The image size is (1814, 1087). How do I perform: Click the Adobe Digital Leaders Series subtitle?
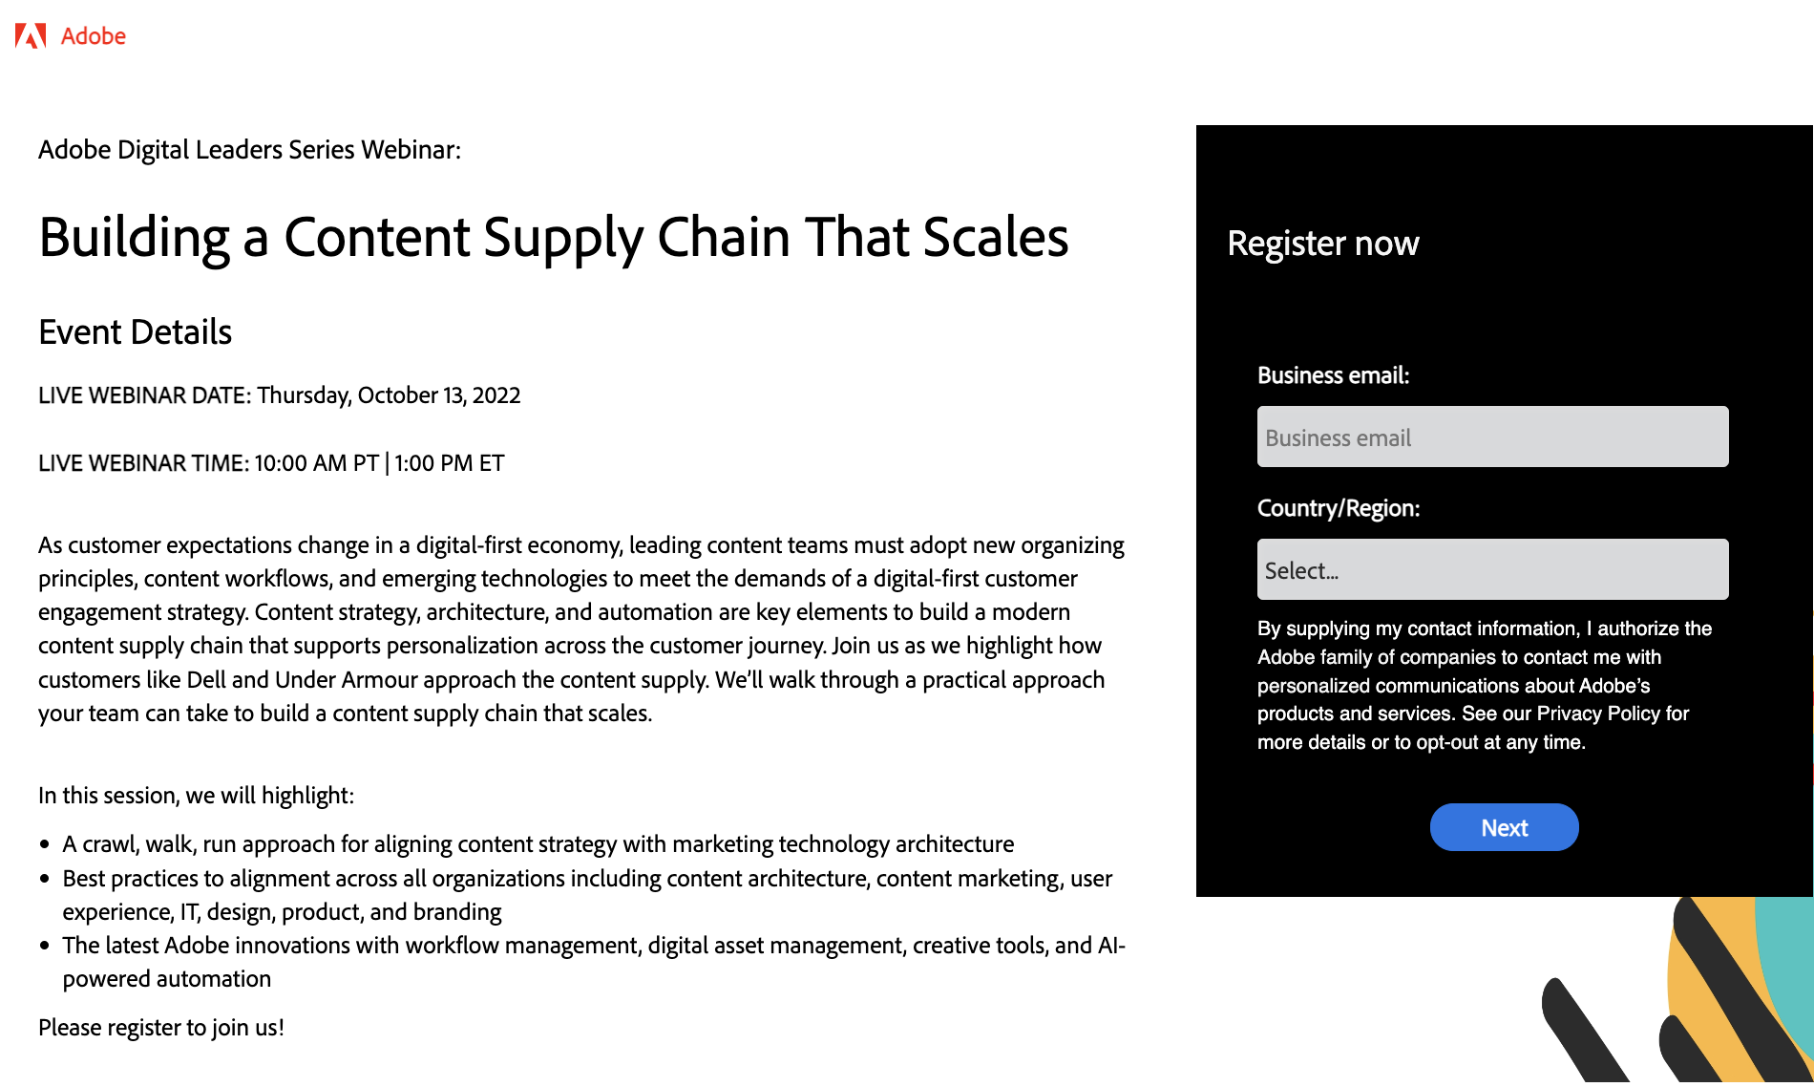click(x=249, y=150)
